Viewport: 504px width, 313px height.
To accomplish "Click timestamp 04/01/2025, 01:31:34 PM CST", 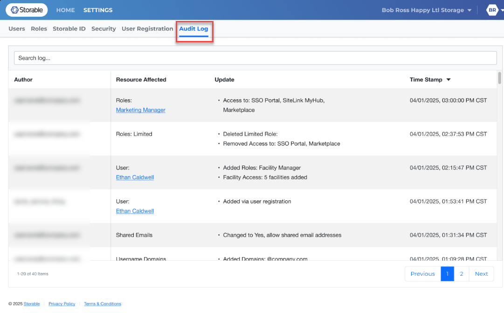I will pyautogui.click(x=448, y=235).
